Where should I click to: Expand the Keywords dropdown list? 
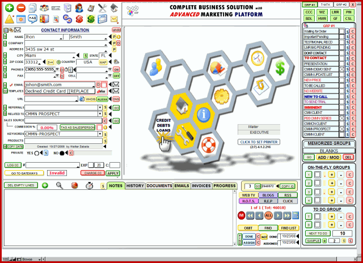coord(99,134)
